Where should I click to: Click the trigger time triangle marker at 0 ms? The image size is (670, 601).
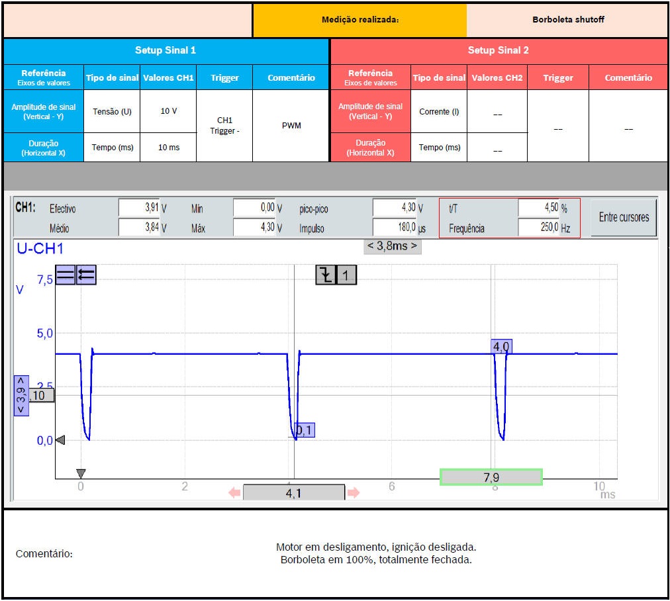(x=81, y=473)
